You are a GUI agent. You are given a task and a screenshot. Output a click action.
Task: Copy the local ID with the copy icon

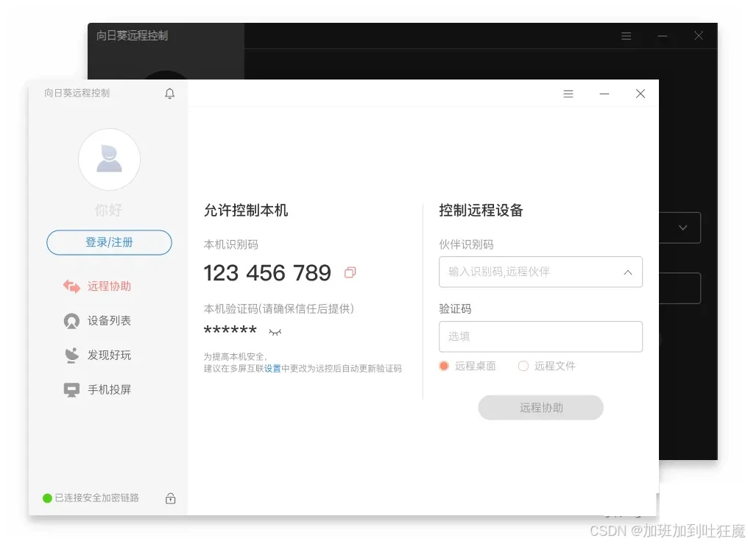click(x=350, y=272)
